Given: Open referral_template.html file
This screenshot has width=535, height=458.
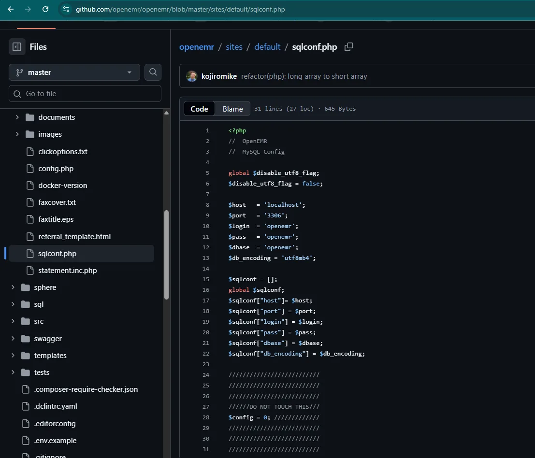Looking at the screenshot, I should click(74, 237).
